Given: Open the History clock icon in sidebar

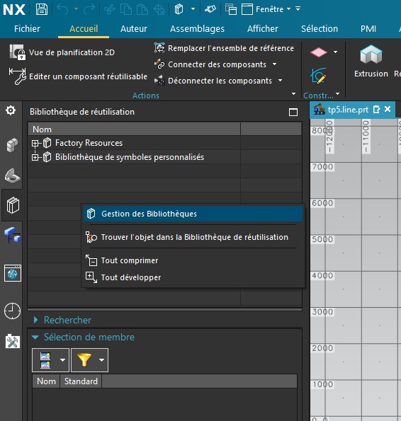Looking at the screenshot, I should (12, 311).
